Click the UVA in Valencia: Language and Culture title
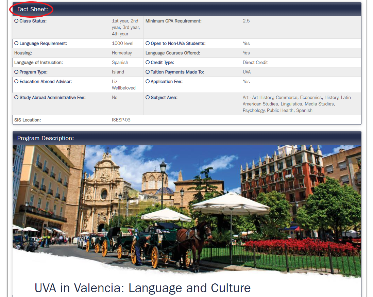Image resolution: width=373 pixels, height=297 pixels. [143, 288]
